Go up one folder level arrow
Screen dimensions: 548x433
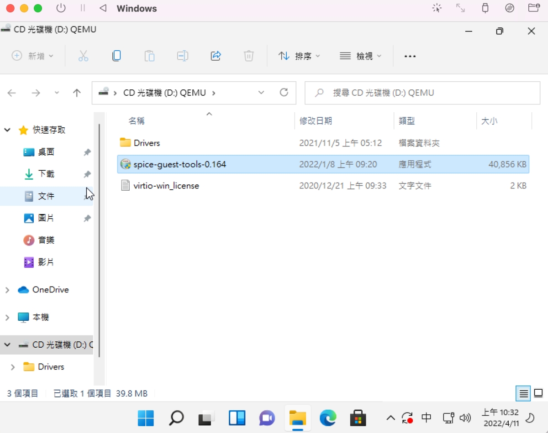coord(77,93)
